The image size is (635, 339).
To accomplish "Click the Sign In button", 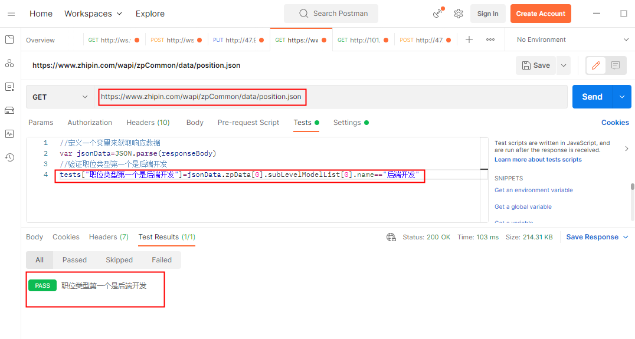I will [487, 14].
